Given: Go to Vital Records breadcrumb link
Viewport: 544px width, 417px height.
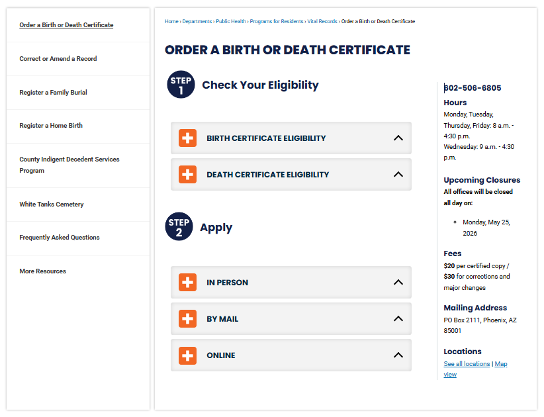Looking at the screenshot, I should 322,22.
